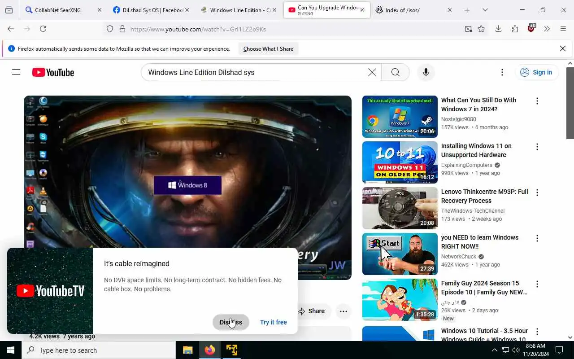Clear the YouTube search query
The image size is (574, 359).
click(372, 72)
